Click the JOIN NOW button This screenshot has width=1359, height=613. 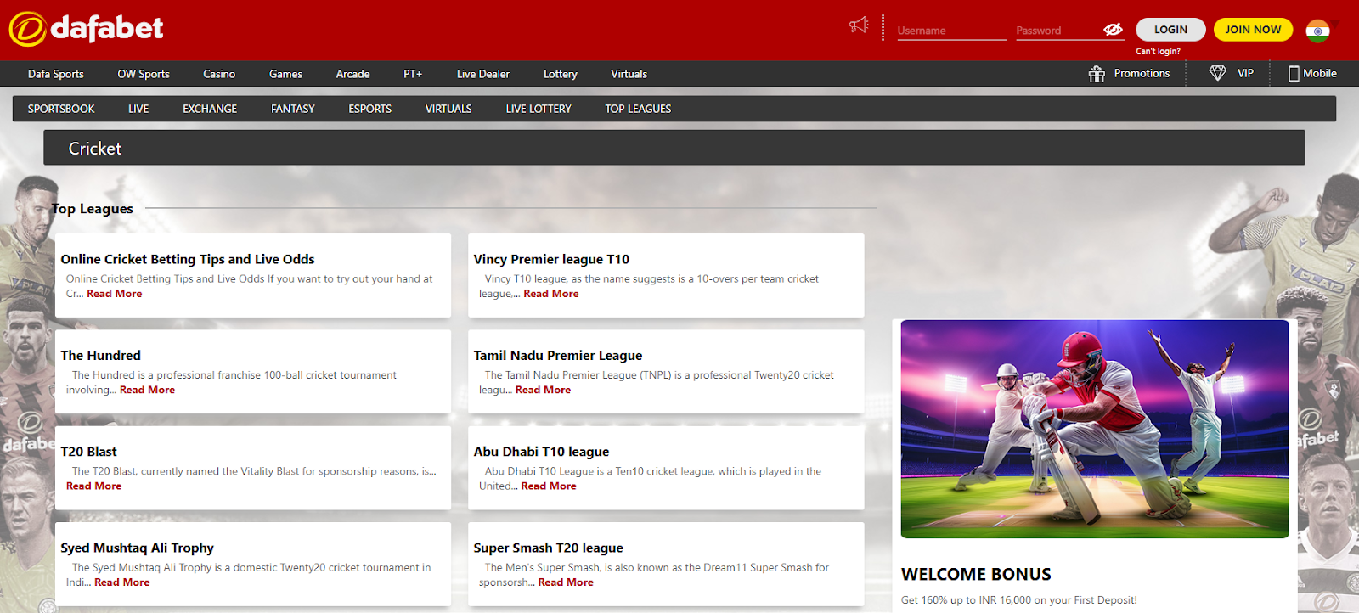1253,30
